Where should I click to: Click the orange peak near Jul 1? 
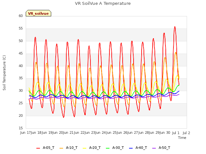[x=176, y=52]
